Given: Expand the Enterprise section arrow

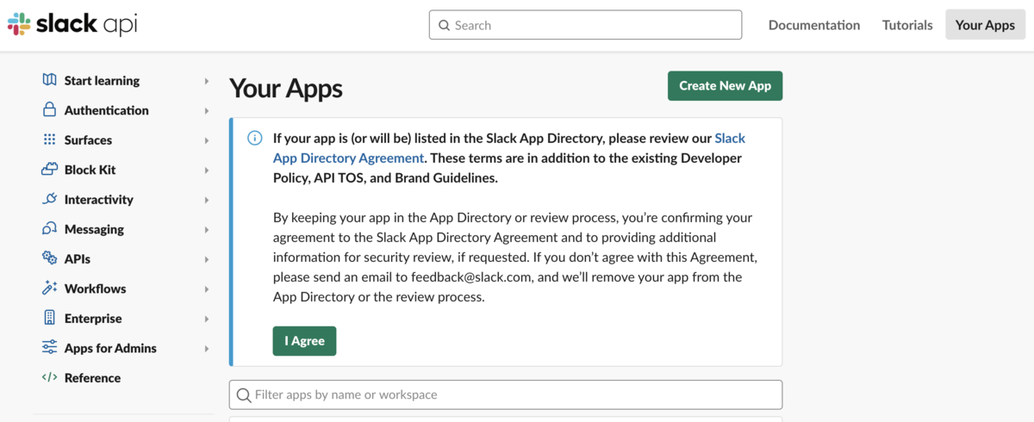Looking at the screenshot, I should (207, 319).
